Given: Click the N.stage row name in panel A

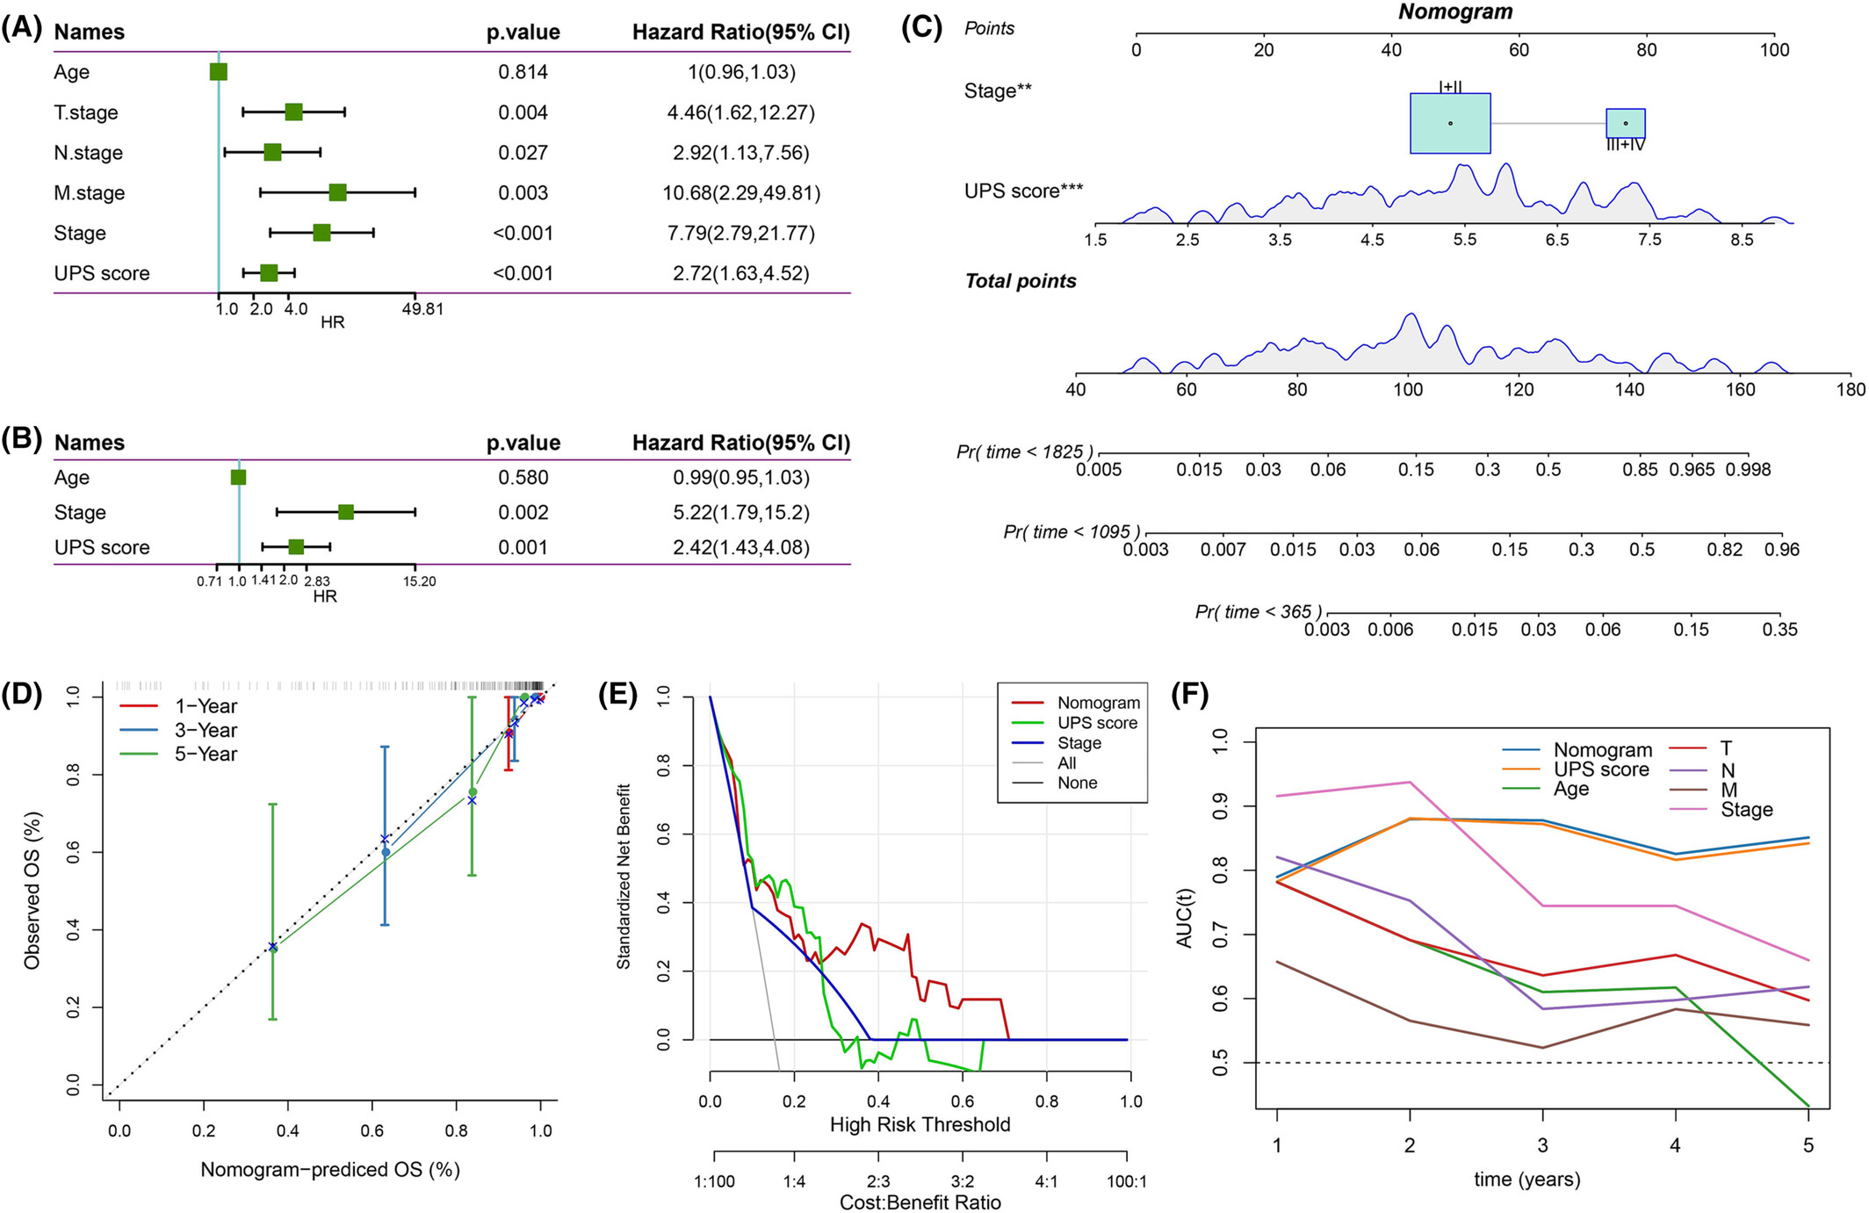Looking at the screenshot, I should [88, 153].
